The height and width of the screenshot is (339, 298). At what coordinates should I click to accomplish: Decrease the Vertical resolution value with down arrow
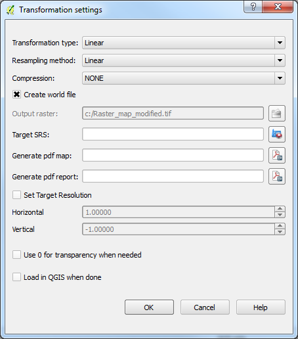pyautogui.click(x=280, y=232)
